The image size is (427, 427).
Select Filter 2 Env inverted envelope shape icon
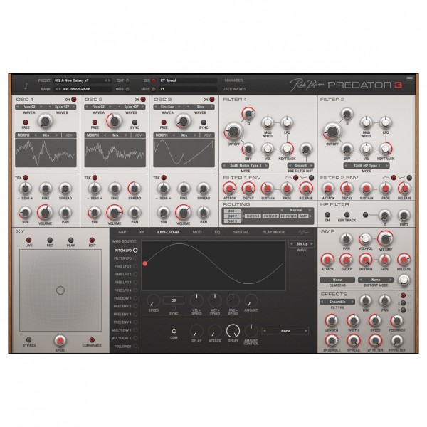[x=401, y=178]
